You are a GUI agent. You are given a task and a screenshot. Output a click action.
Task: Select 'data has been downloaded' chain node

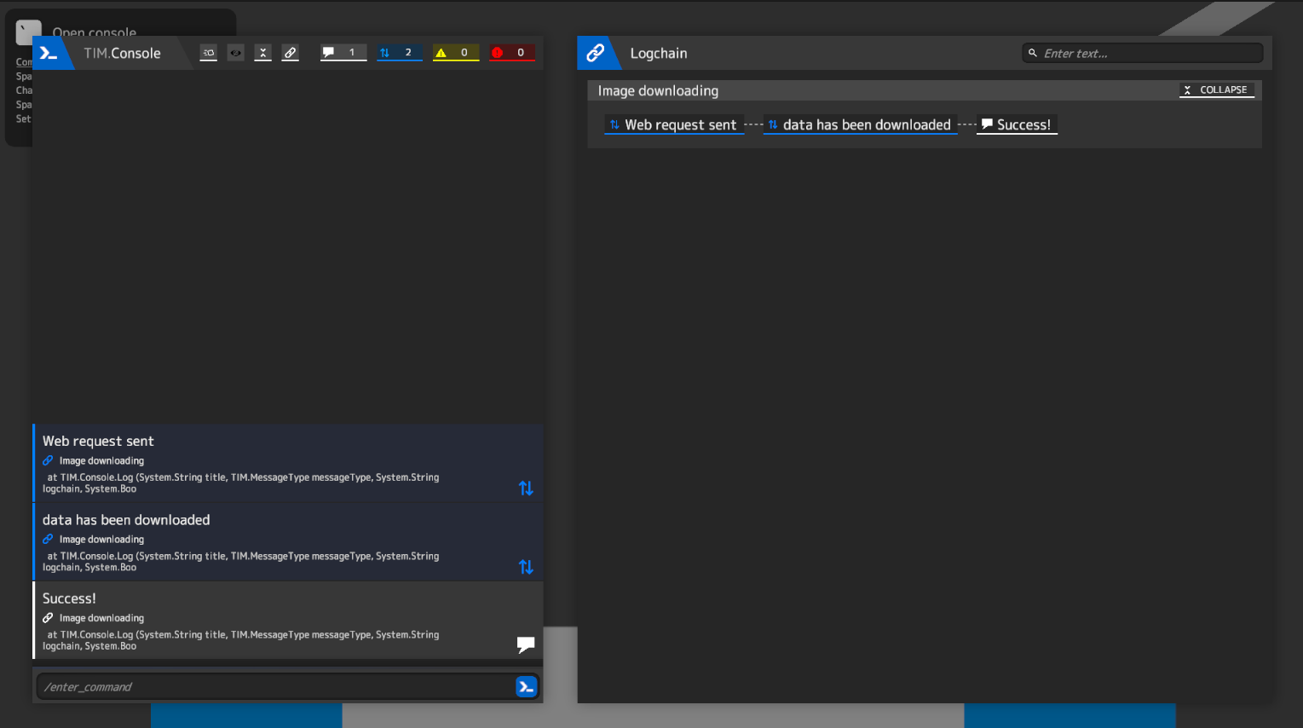860,125
